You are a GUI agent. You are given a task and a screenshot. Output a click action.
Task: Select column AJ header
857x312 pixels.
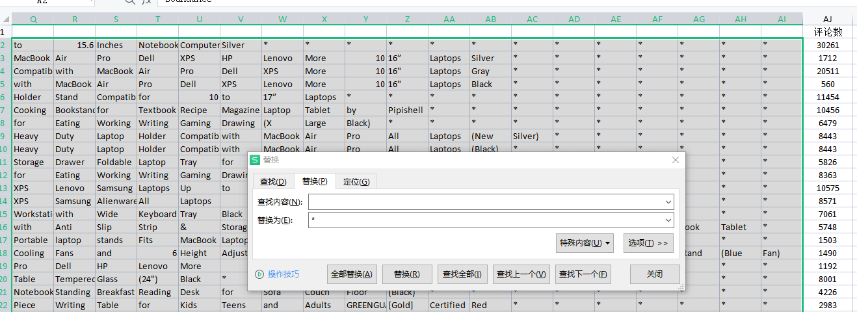828,19
